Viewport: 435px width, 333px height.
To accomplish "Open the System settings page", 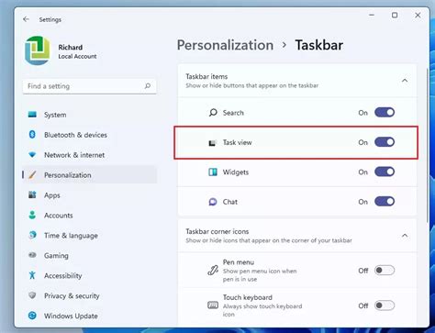I will click(x=89, y=115).
